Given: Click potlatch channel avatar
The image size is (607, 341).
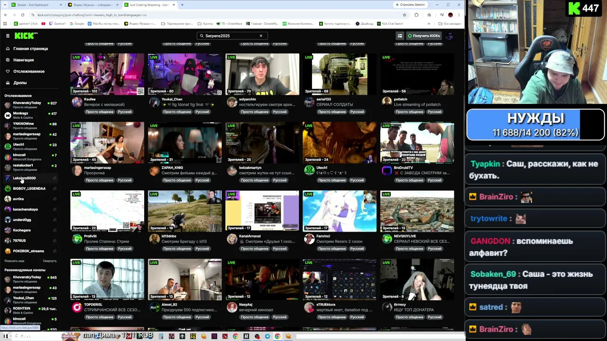Looking at the screenshot, I should coord(386,102).
